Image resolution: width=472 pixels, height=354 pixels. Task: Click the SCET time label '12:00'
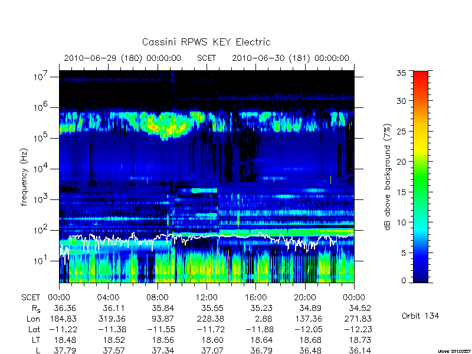pyautogui.click(x=206, y=297)
